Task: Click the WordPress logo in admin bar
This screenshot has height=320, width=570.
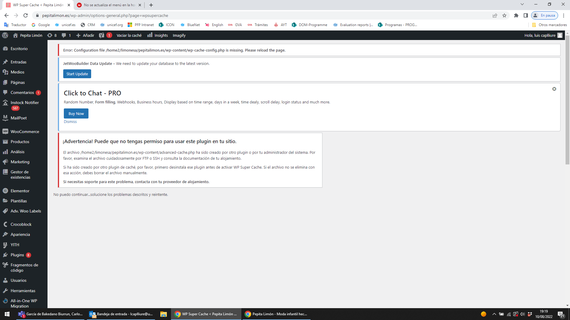Action: pos(5,35)
